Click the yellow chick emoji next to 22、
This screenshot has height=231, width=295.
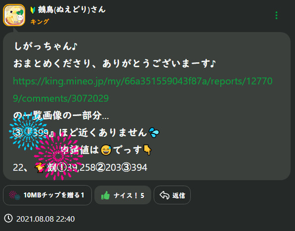click(x=40, y=167)
